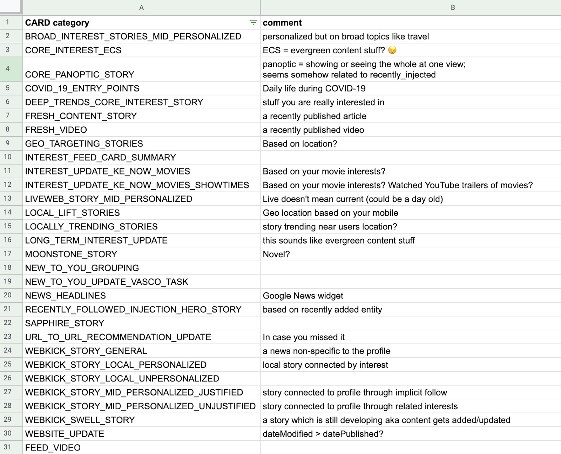Select column A header
Image resolution: width=561 pixels, height=454 pixels.
pyautogui.click(x=141, y=7)
